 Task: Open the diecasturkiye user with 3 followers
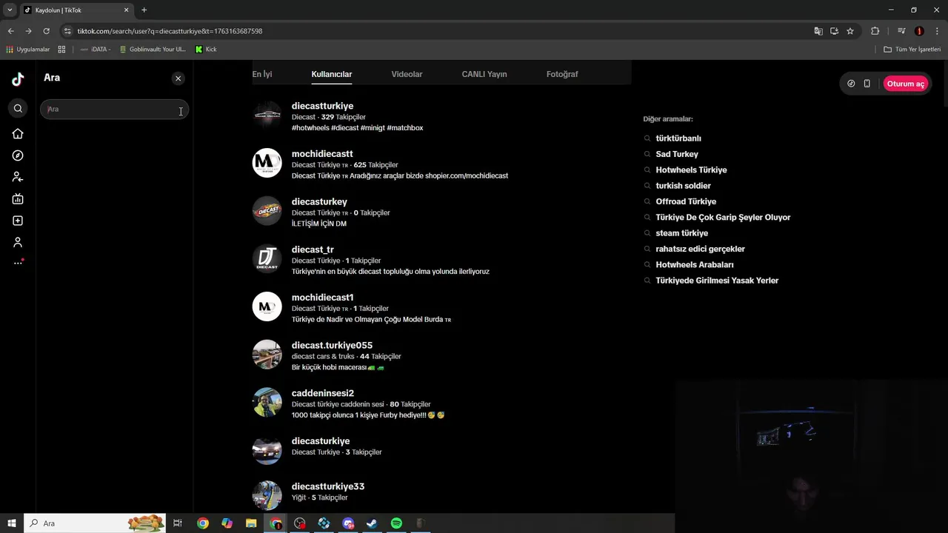pyautogui.click(x=321, y=440)
